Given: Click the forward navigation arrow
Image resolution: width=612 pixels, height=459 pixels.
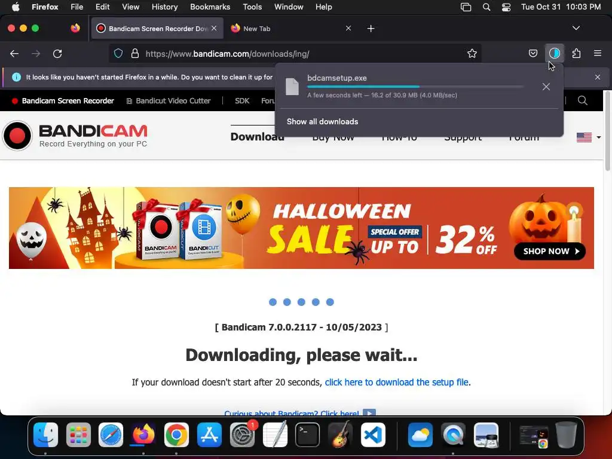Looking at the screenshot, I should 36,53.
